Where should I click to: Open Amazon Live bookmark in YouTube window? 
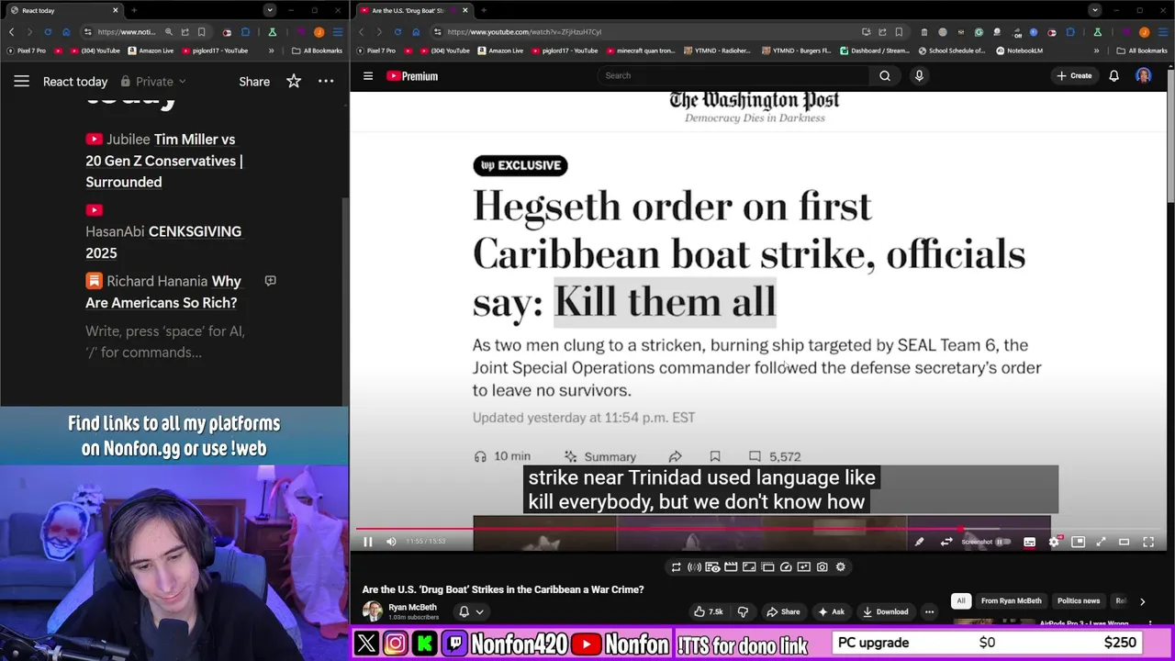501,50
